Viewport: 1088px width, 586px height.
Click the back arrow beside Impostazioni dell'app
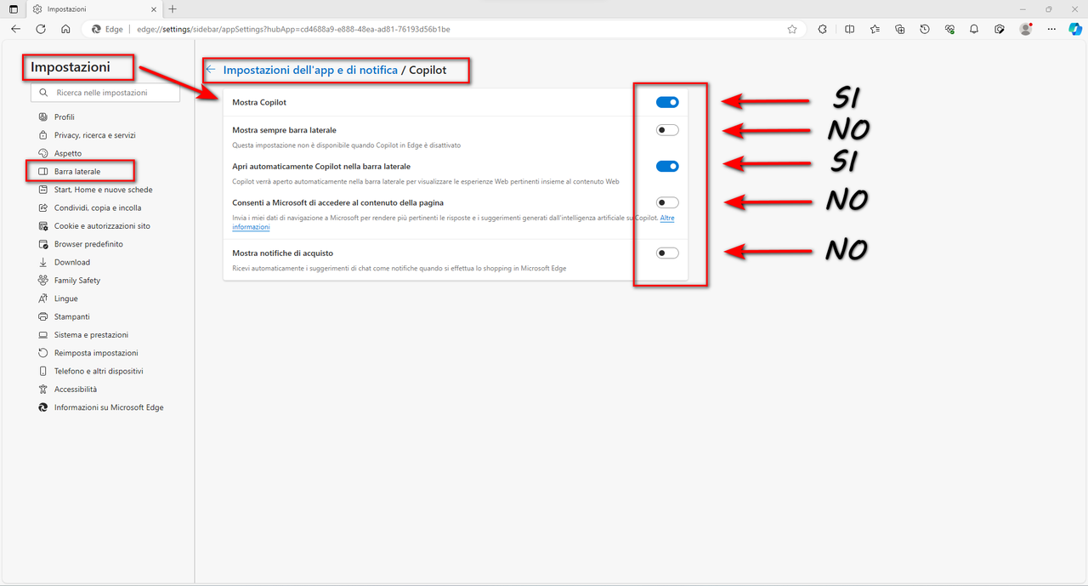211,70
